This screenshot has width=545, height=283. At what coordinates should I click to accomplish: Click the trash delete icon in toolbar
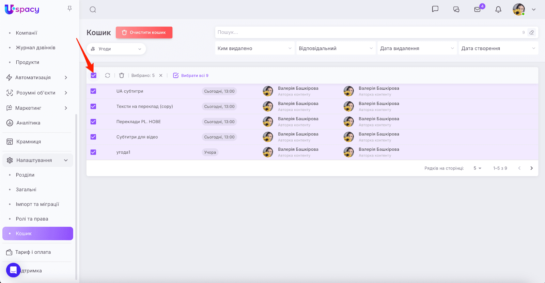122,75
